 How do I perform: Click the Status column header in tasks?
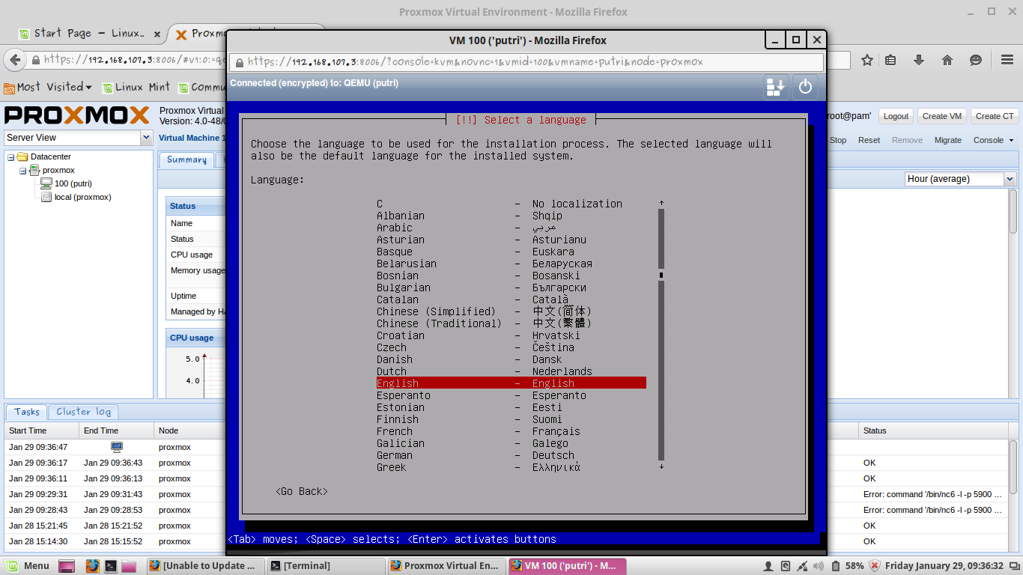tap(933, 431)
